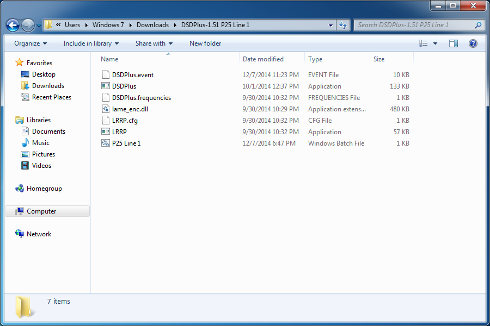Refresh the folder view

(343, 26)
